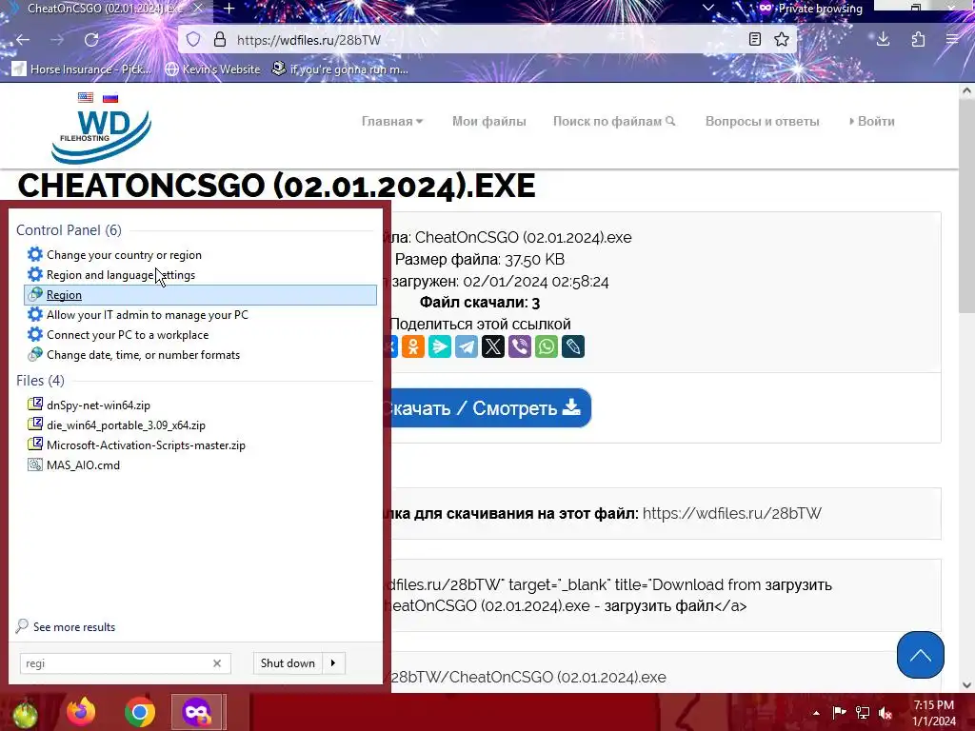Viewport: 975px width, 731px height.
Task: Open dnSpy-net-win64.zip file result
Action: [x=200, y=405]
